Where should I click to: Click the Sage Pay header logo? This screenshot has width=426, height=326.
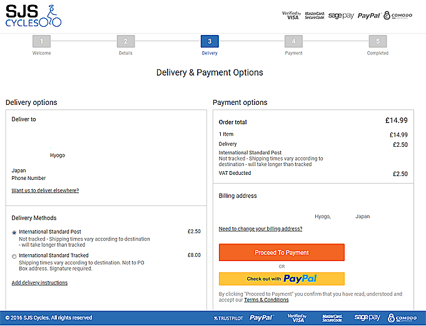341,16
